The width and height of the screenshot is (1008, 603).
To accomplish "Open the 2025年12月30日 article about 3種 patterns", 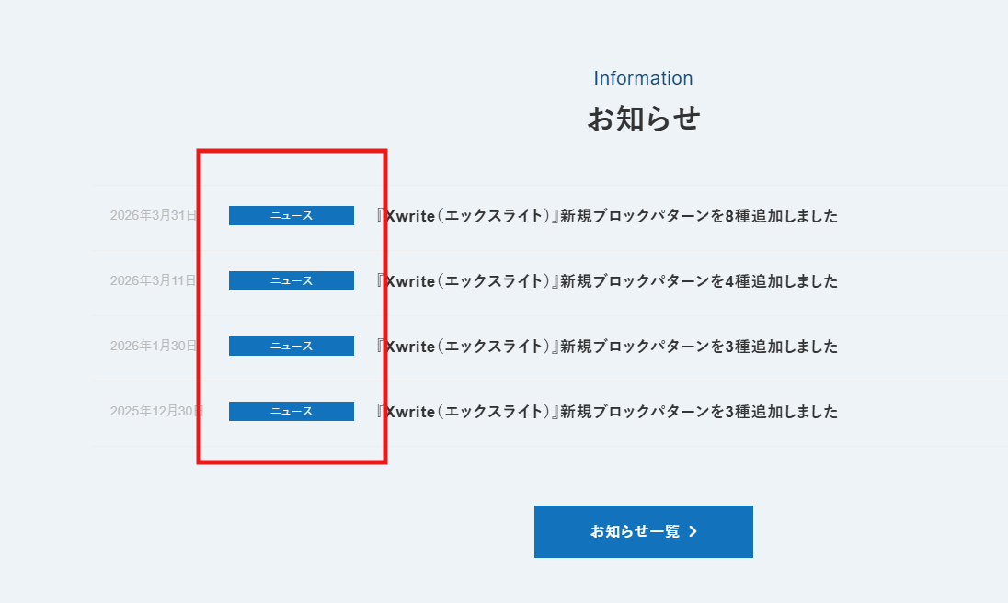I will click(607, 412).
